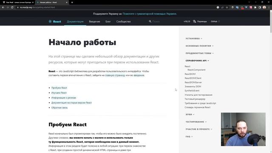Expand the 'ТЕСТИРОВАНИЕ' sidebar section
Screen dimensions: 272x153
[196, 122]
